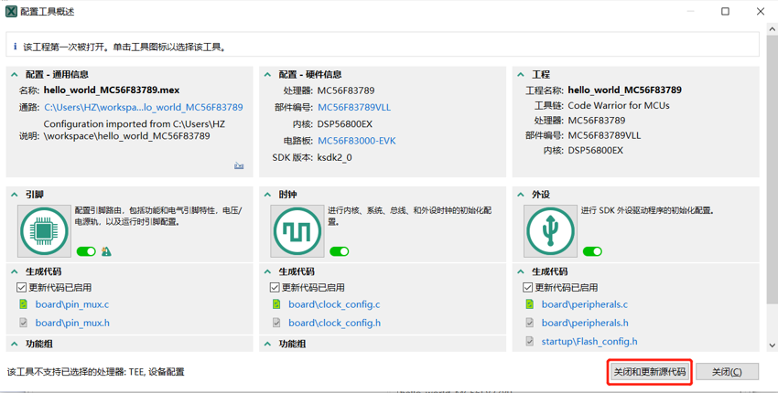The image size is (778, 393).
Task: Open the Pins (引脚) tool icon
Action: tap(44, 231)
